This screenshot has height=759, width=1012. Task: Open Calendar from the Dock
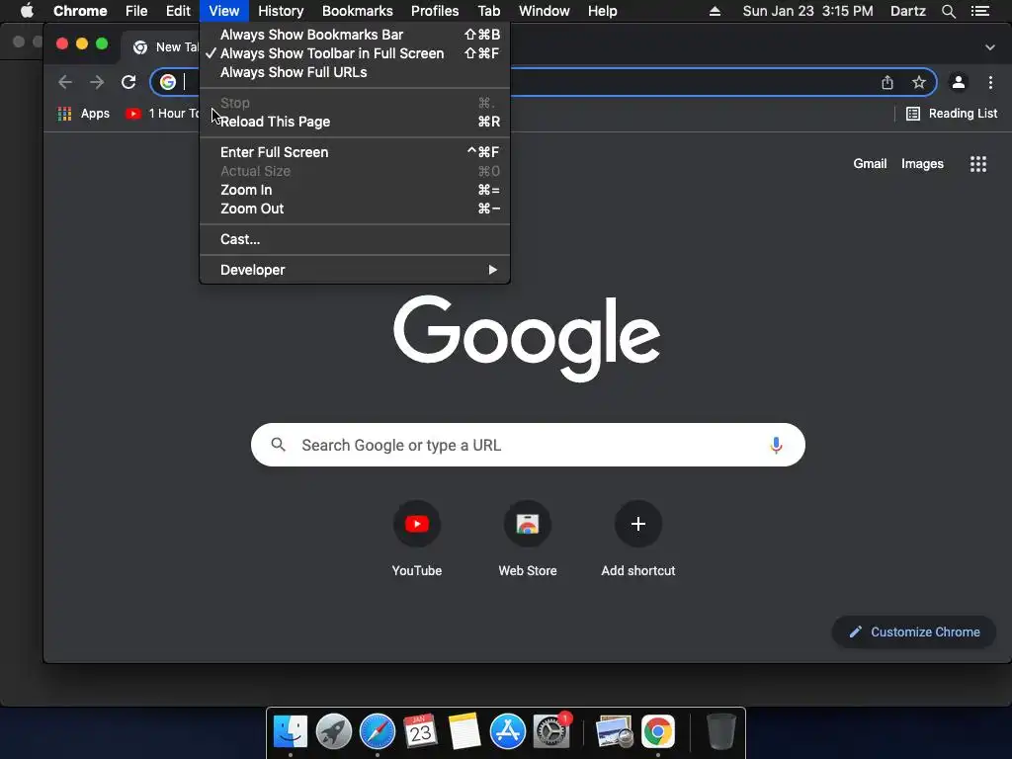point(421,731)
